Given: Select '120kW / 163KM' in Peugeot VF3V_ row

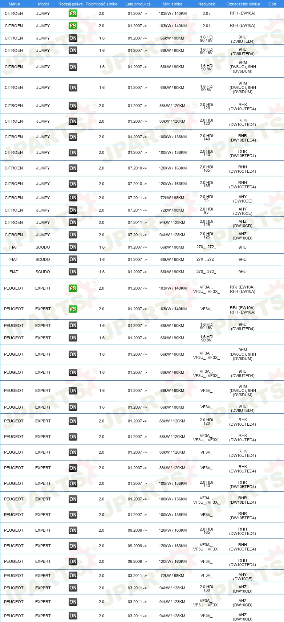Looking at the screenshot, I should click(x=173, y=561).
